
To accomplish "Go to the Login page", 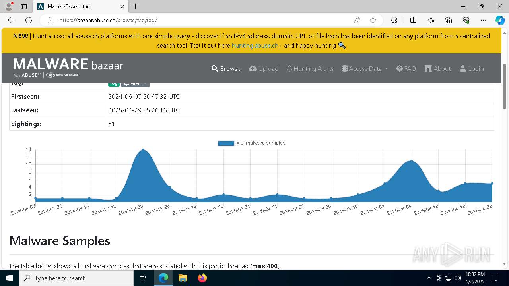I will click(472, 68).
